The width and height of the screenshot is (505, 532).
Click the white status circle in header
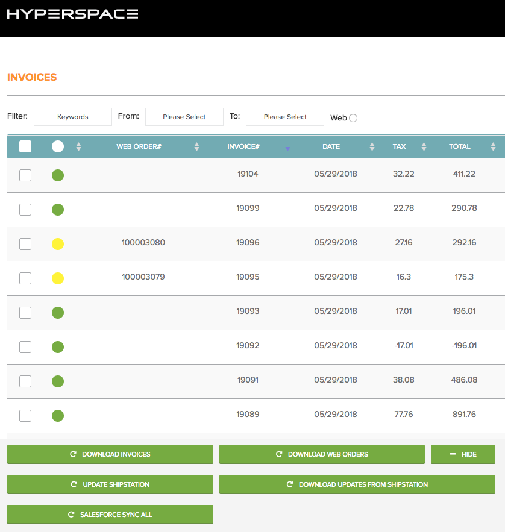(58, 146)
